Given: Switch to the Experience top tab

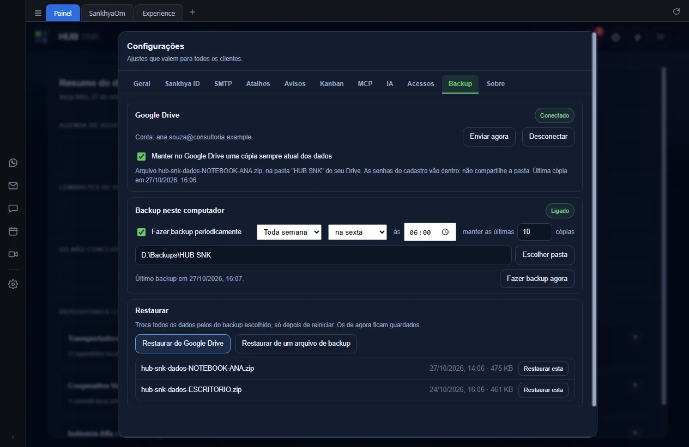Looking at the screenshot, I should (x=159, y=13).
